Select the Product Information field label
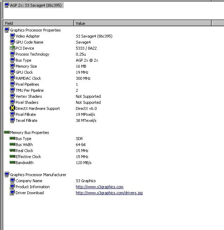 click(33, 187)
